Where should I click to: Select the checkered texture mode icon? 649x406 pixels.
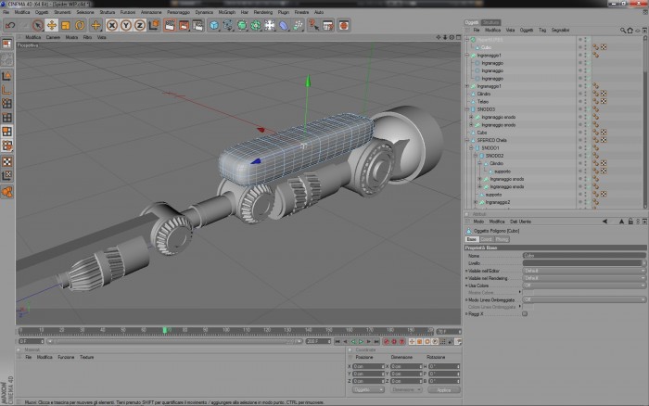click(x=7, y=162)
